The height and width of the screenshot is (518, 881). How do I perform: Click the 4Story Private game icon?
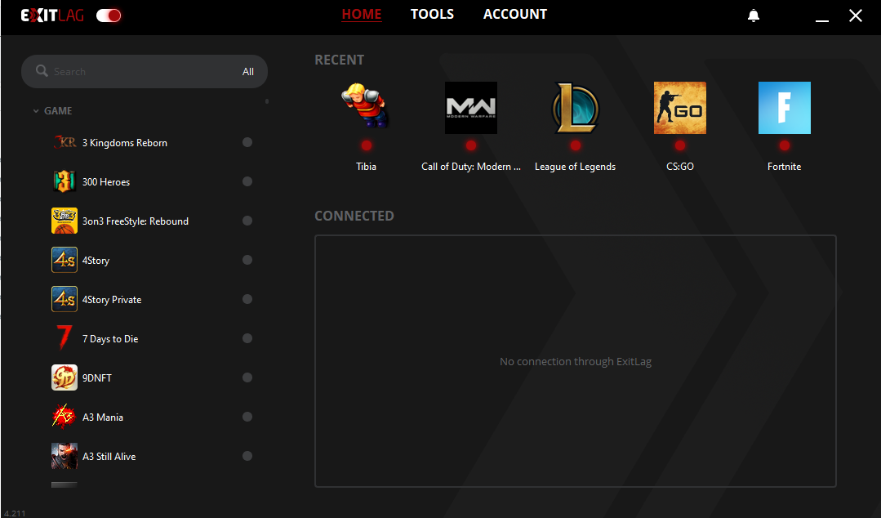65,299
